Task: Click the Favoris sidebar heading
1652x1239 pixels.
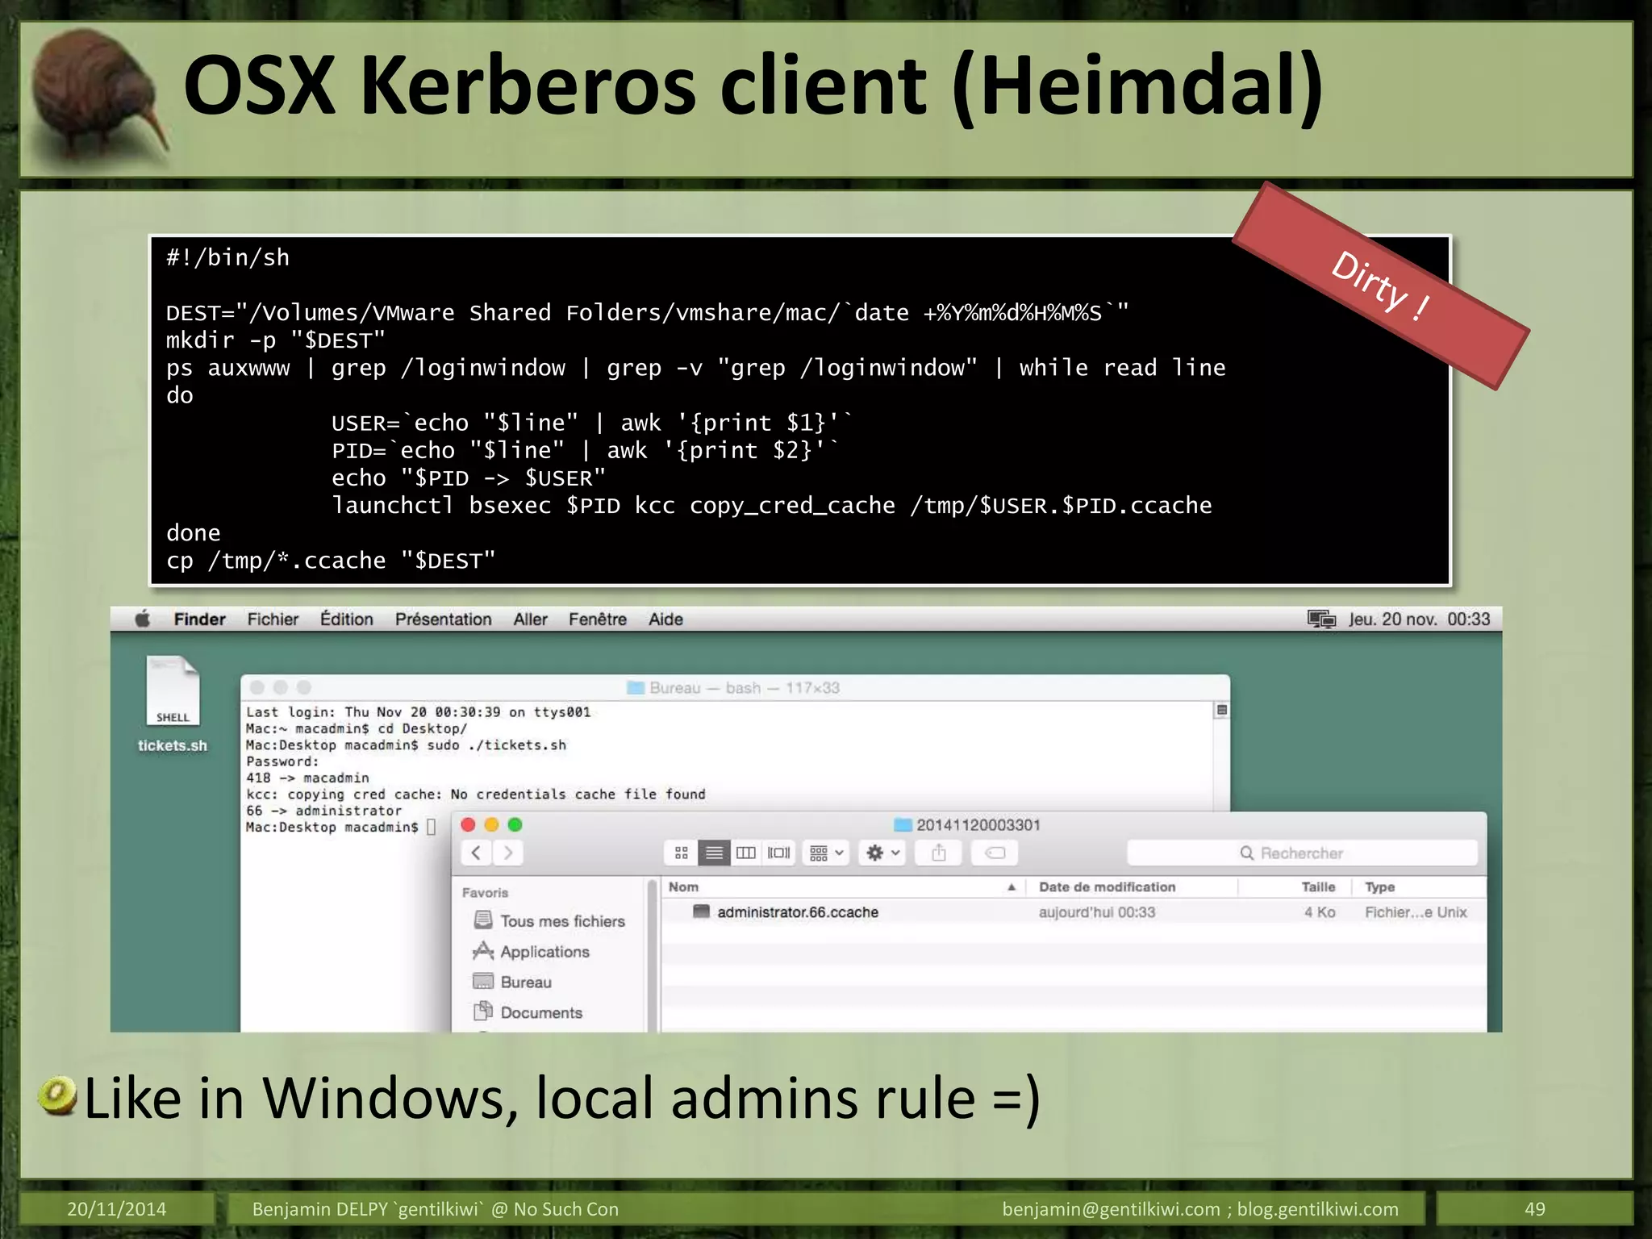Action: (x=485, y=892)
